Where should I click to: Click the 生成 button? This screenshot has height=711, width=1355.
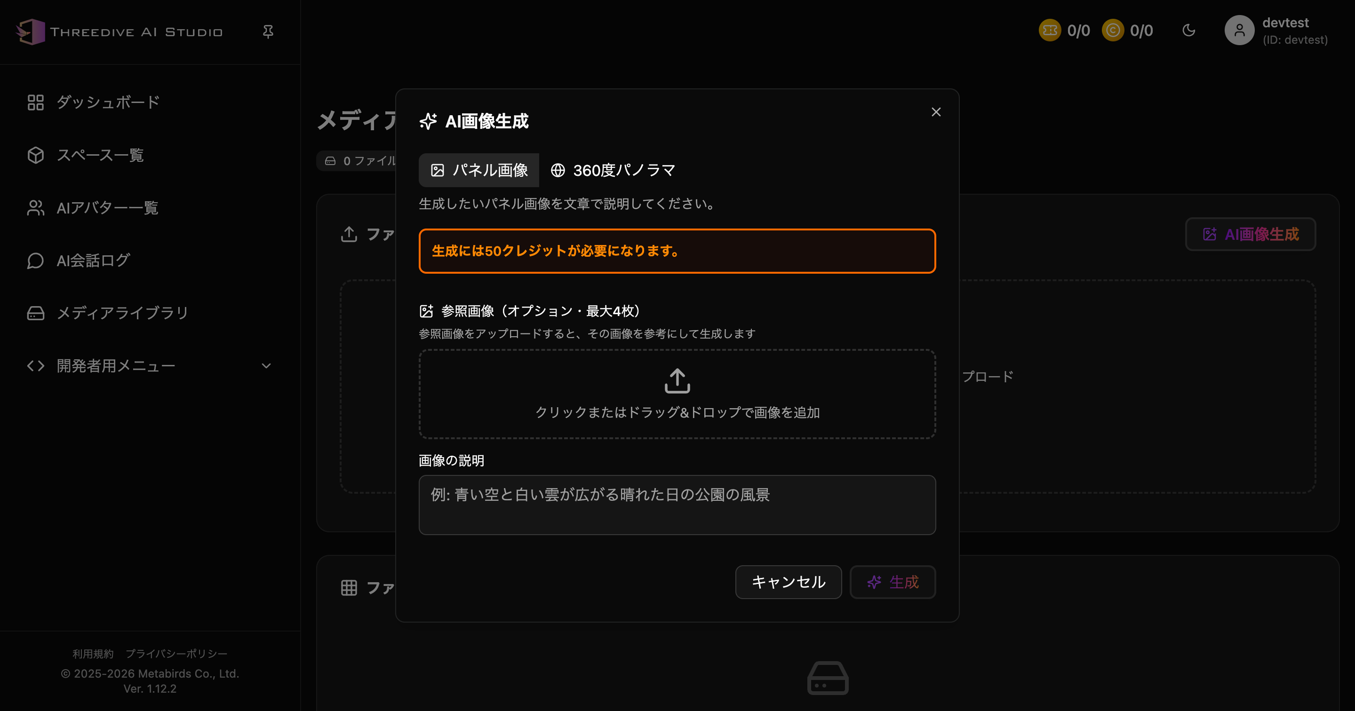click(x=893, y=582)
